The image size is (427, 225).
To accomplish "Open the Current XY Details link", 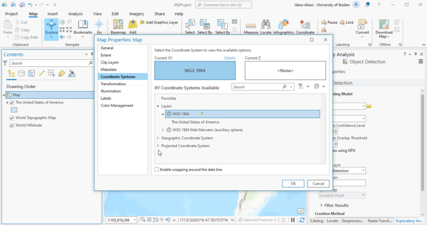I will 230,58.
